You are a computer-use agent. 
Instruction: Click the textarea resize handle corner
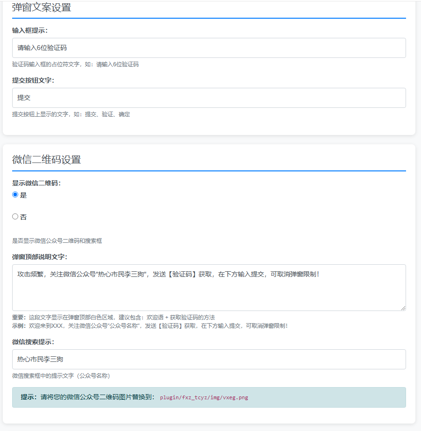tap(403, 308)
